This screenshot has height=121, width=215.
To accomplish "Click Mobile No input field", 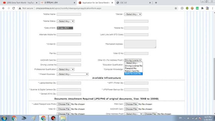I will pyautogui.click(x=136, y=28).
